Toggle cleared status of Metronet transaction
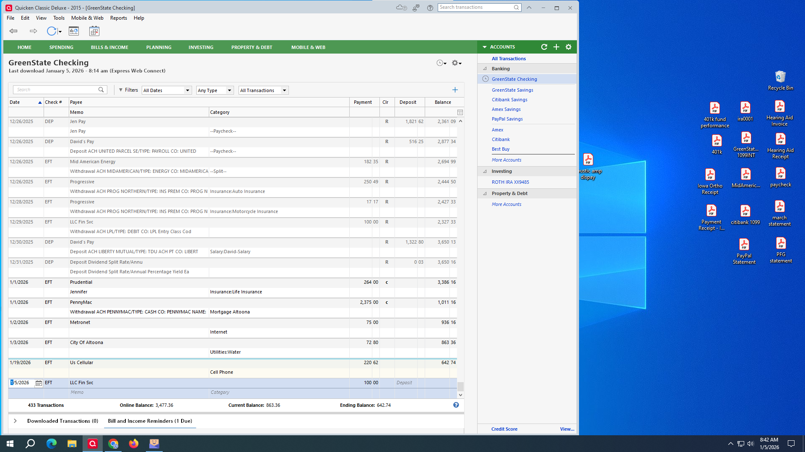This screenshot has height=452, width=805. click(387, 322)
